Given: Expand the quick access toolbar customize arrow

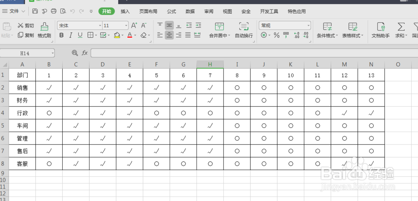Looking at the screenshot, I should pos(91,11).
